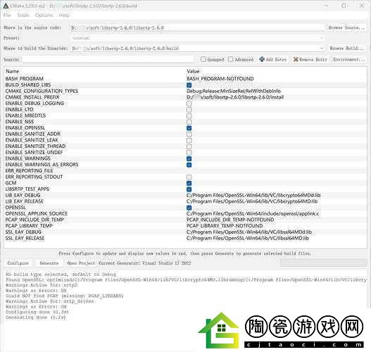Maximize the CMake window
The image size is (371, 352).
[344, 6]
